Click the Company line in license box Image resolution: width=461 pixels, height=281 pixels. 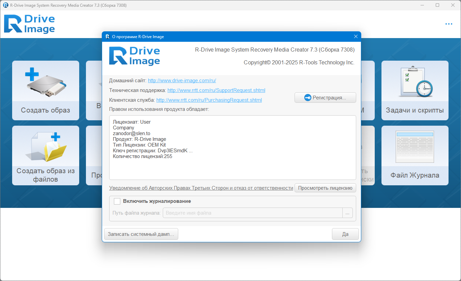pos(123,128)
